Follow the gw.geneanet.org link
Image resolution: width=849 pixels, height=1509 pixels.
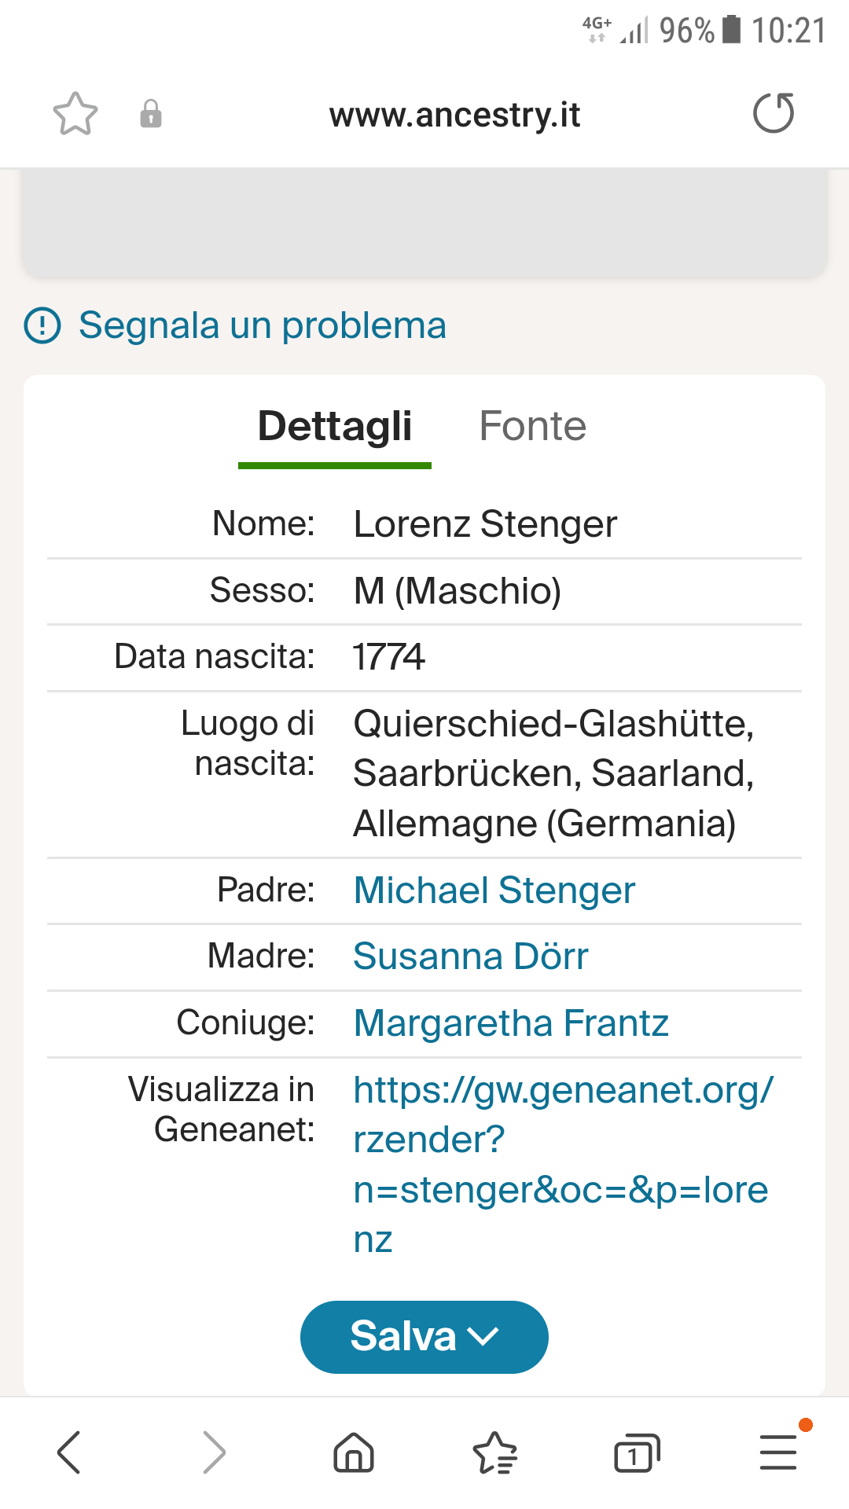click(563, 1165)
